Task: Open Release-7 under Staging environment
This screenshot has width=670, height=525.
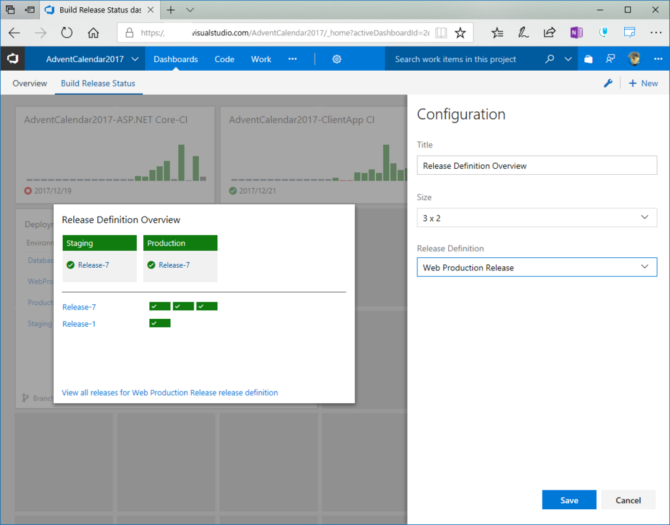Action: click(x=93, y=265)
